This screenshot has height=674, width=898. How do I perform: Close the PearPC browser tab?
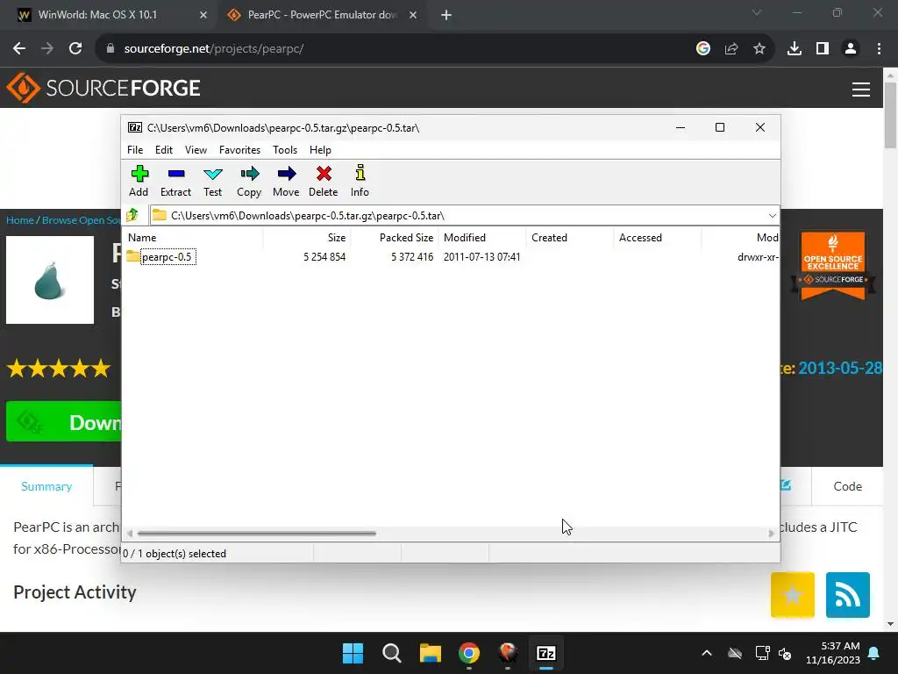tap(413, 15)
